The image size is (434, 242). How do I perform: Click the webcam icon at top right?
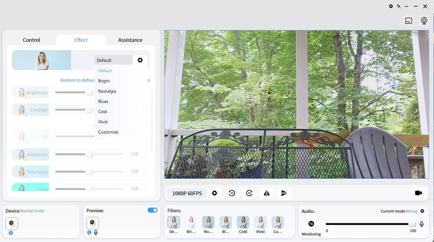[424, 21]
